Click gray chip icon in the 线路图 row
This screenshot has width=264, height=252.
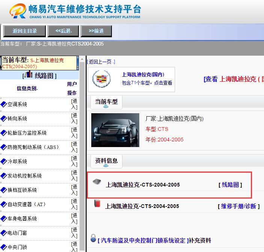coord(97,182)
